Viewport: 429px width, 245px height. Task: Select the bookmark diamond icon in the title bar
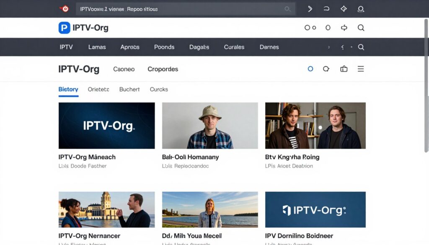(x=344, y=9)
